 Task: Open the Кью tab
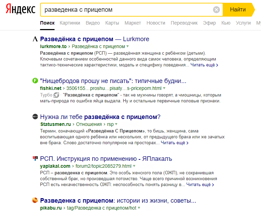point(226,23)
